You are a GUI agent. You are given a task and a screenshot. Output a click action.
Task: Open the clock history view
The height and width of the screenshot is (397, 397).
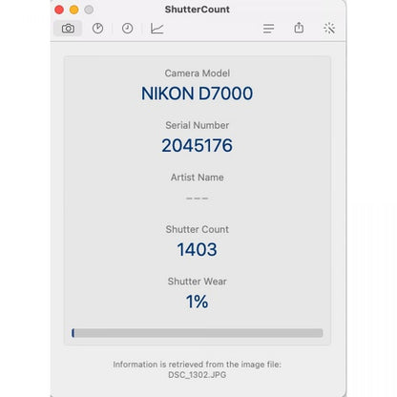tap(128, 29)
